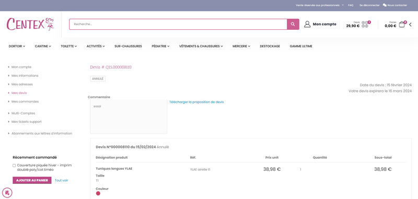
Task: Focus the Recherche search field
Action: pos(178,24)
